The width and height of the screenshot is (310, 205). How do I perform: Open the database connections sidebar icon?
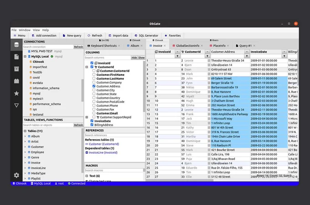pyautogui.click(x=16, y=45)
